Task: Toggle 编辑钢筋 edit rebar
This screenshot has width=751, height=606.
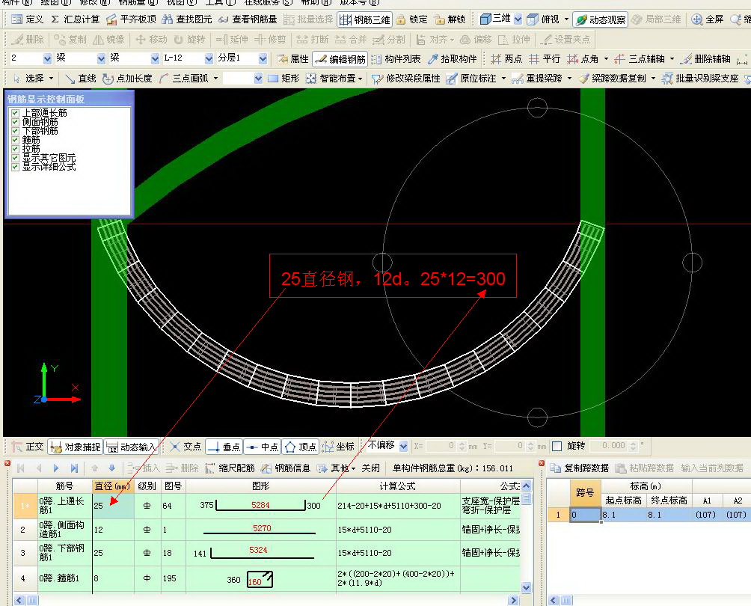Action: pos(340,59)
